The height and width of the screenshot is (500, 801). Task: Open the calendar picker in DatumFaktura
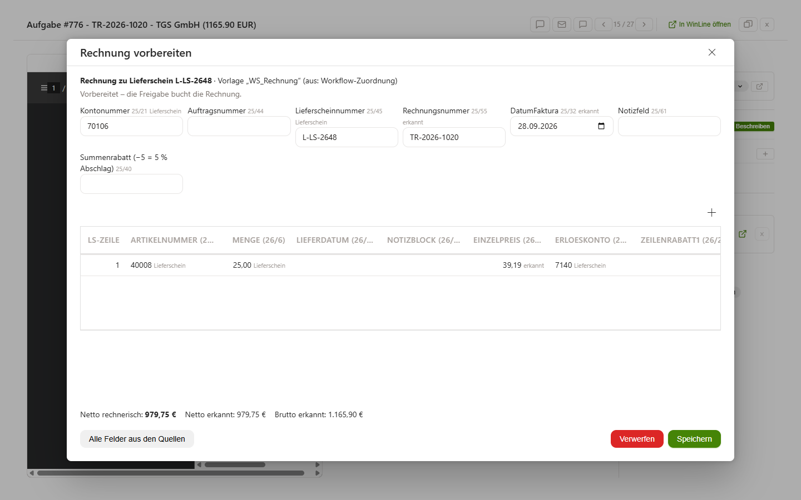coord(601,126)
